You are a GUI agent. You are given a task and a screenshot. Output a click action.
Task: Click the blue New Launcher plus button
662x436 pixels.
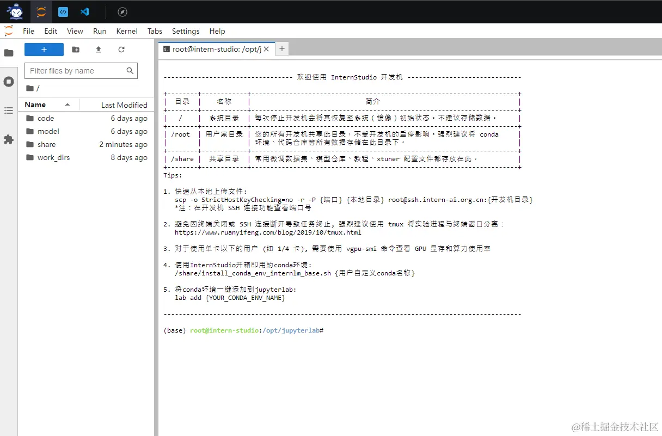click(44, 50)
